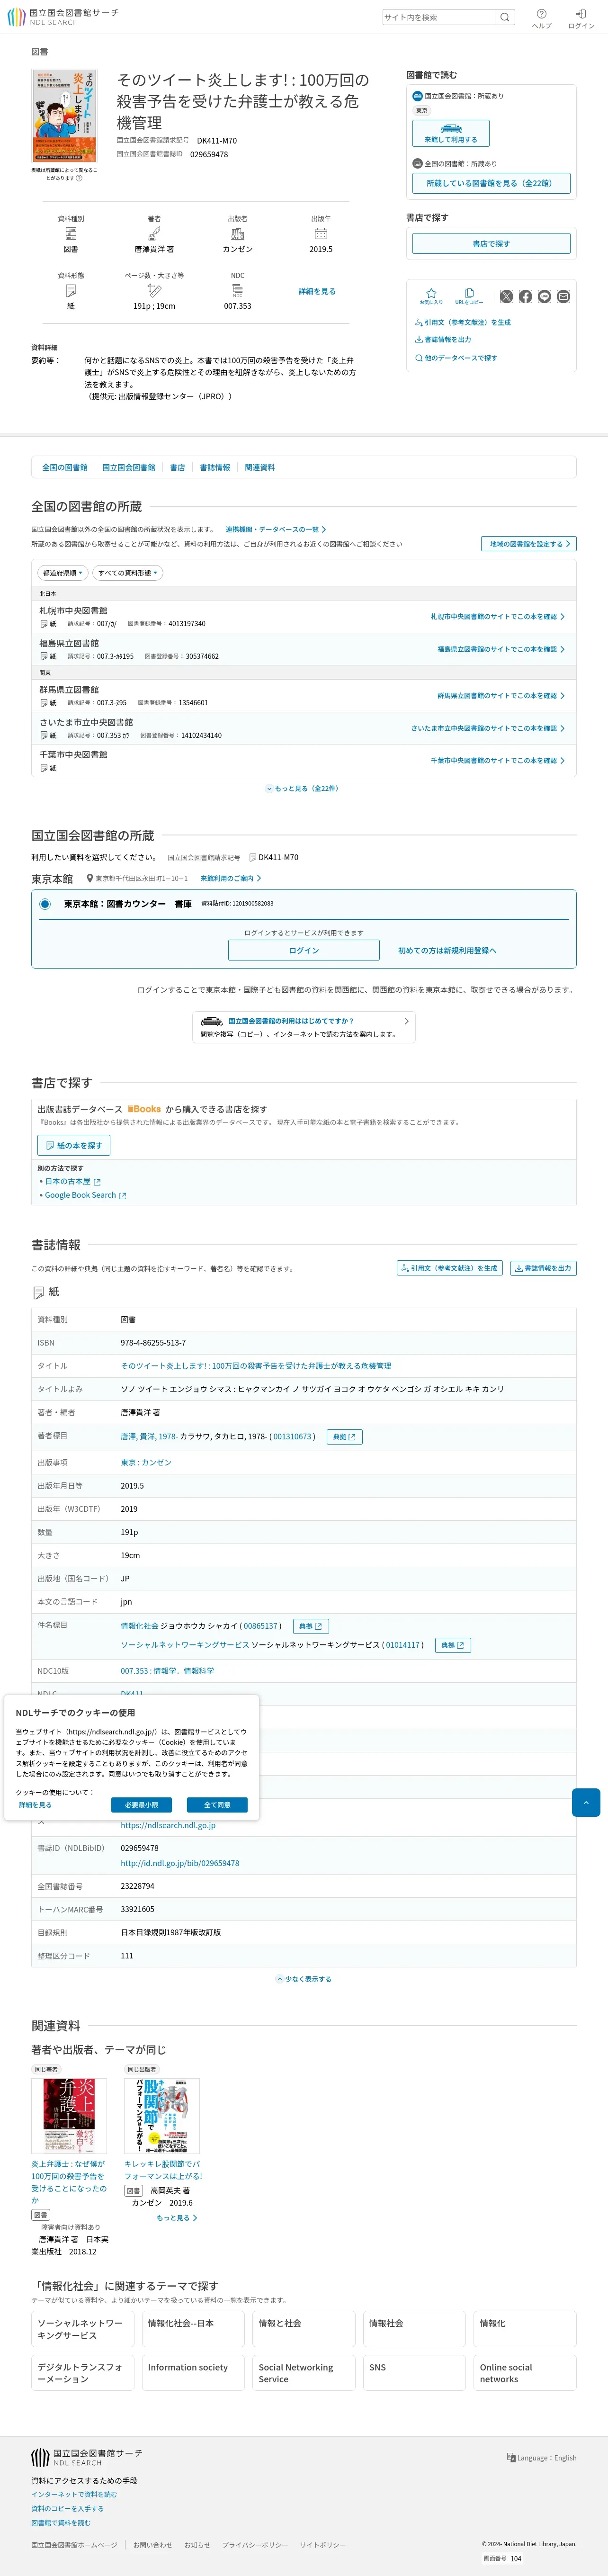
Task: Expand もっと見る under same-publisher books
Action: pyautogui.click(x=177, y=2218)
